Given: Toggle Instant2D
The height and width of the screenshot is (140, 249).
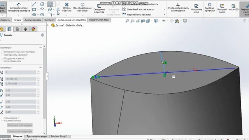Looking at the screenshot, I should coord(233,7).
